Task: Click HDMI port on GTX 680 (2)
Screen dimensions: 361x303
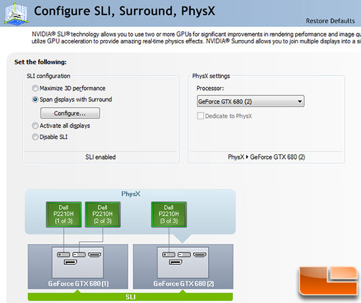Action: 200,254
